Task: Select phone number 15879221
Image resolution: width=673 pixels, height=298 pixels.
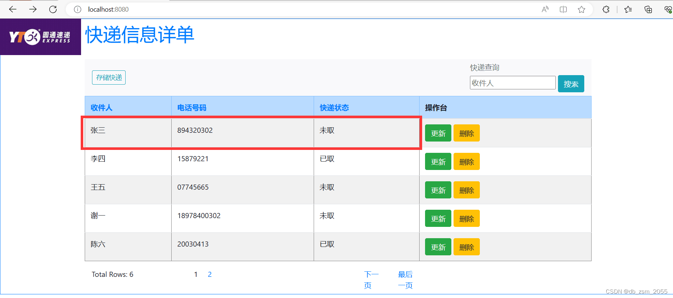Action: click(193, 159)
